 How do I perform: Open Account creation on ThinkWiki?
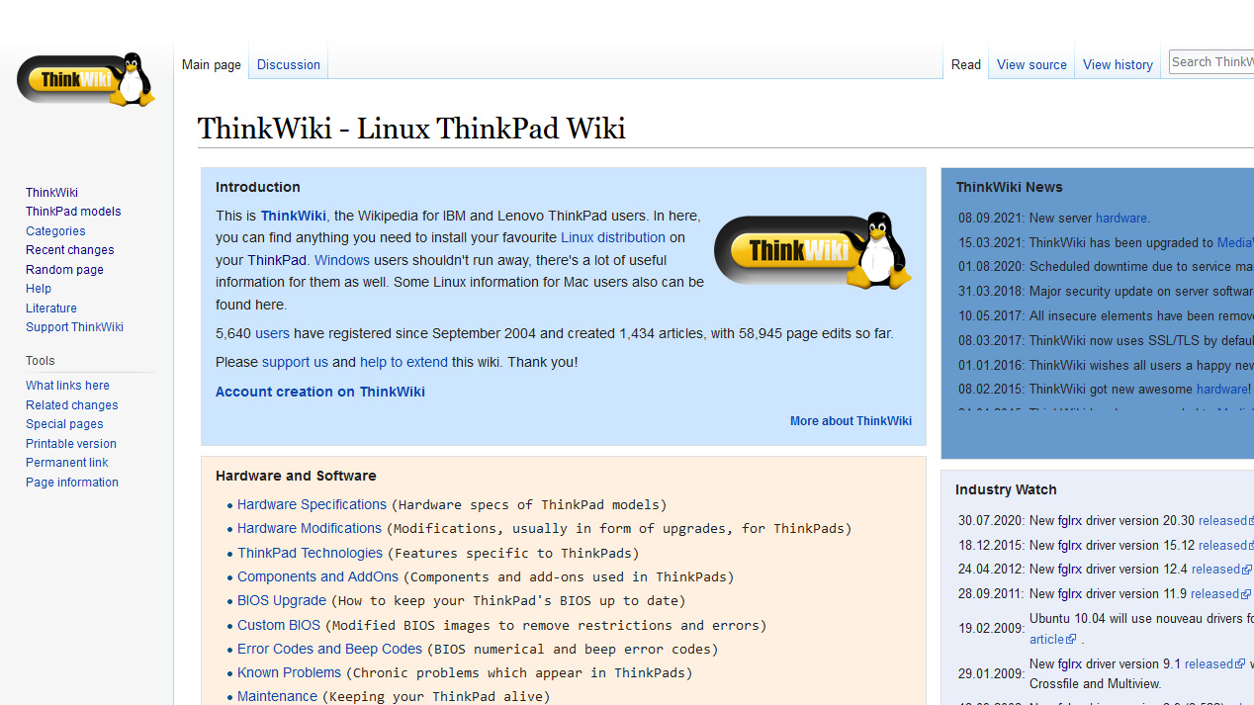[320, 392]
